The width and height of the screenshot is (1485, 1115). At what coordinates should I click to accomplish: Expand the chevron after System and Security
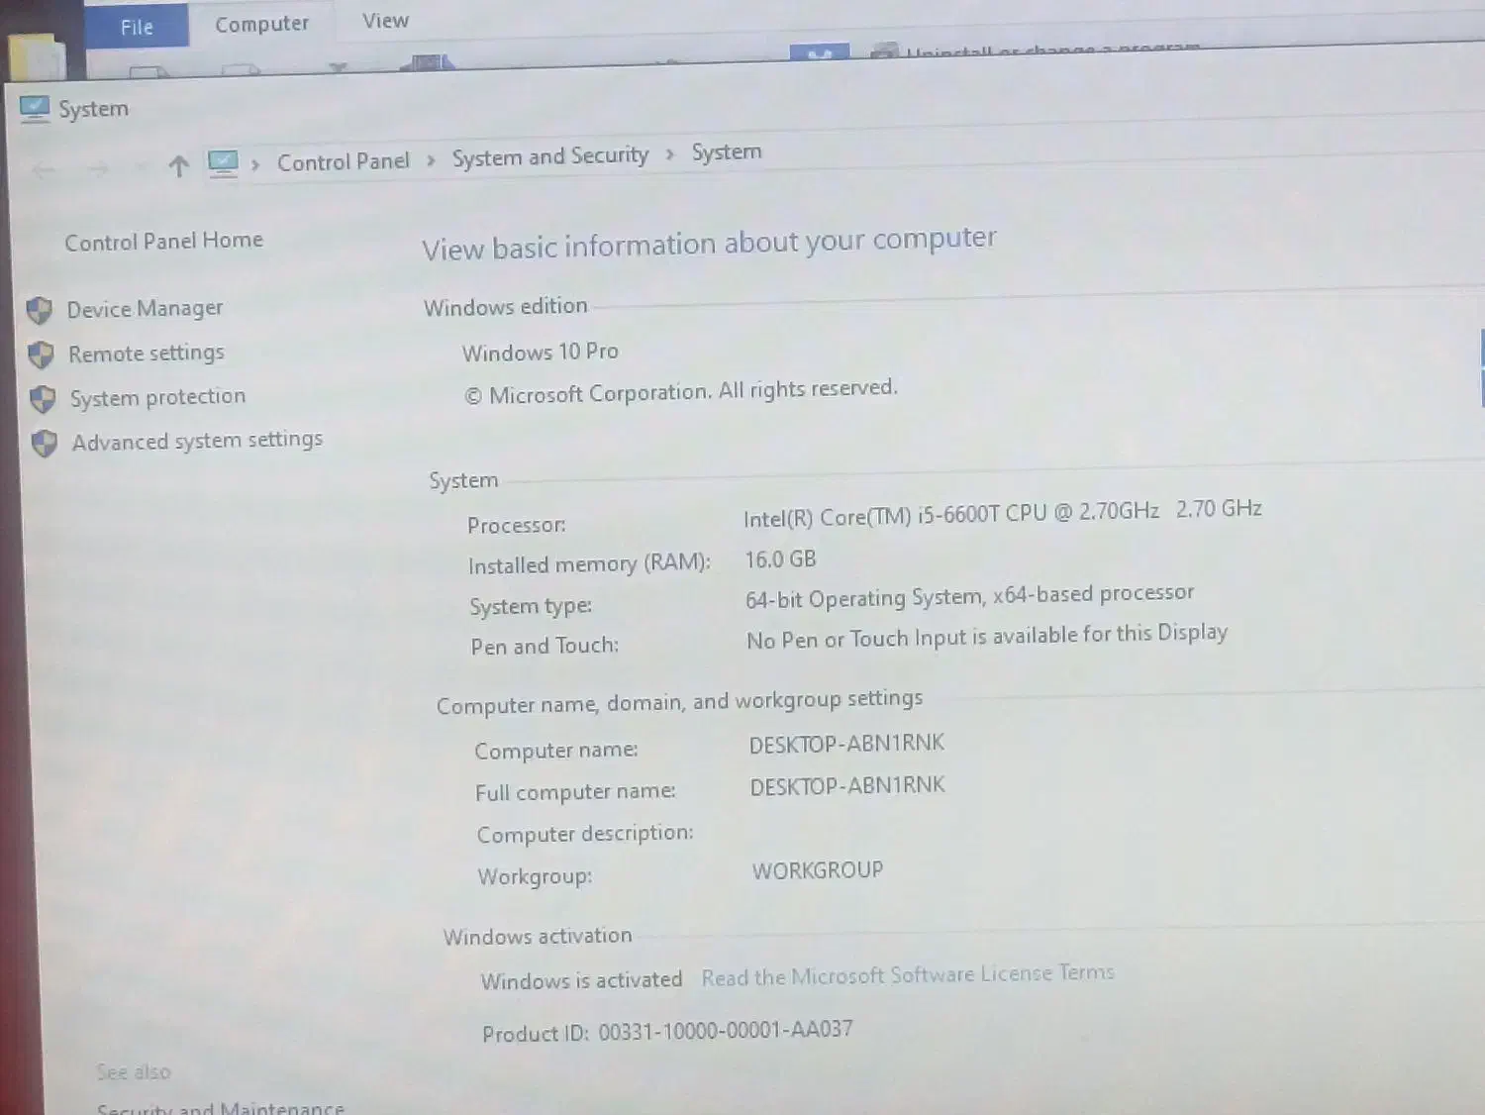pos(670,154)
